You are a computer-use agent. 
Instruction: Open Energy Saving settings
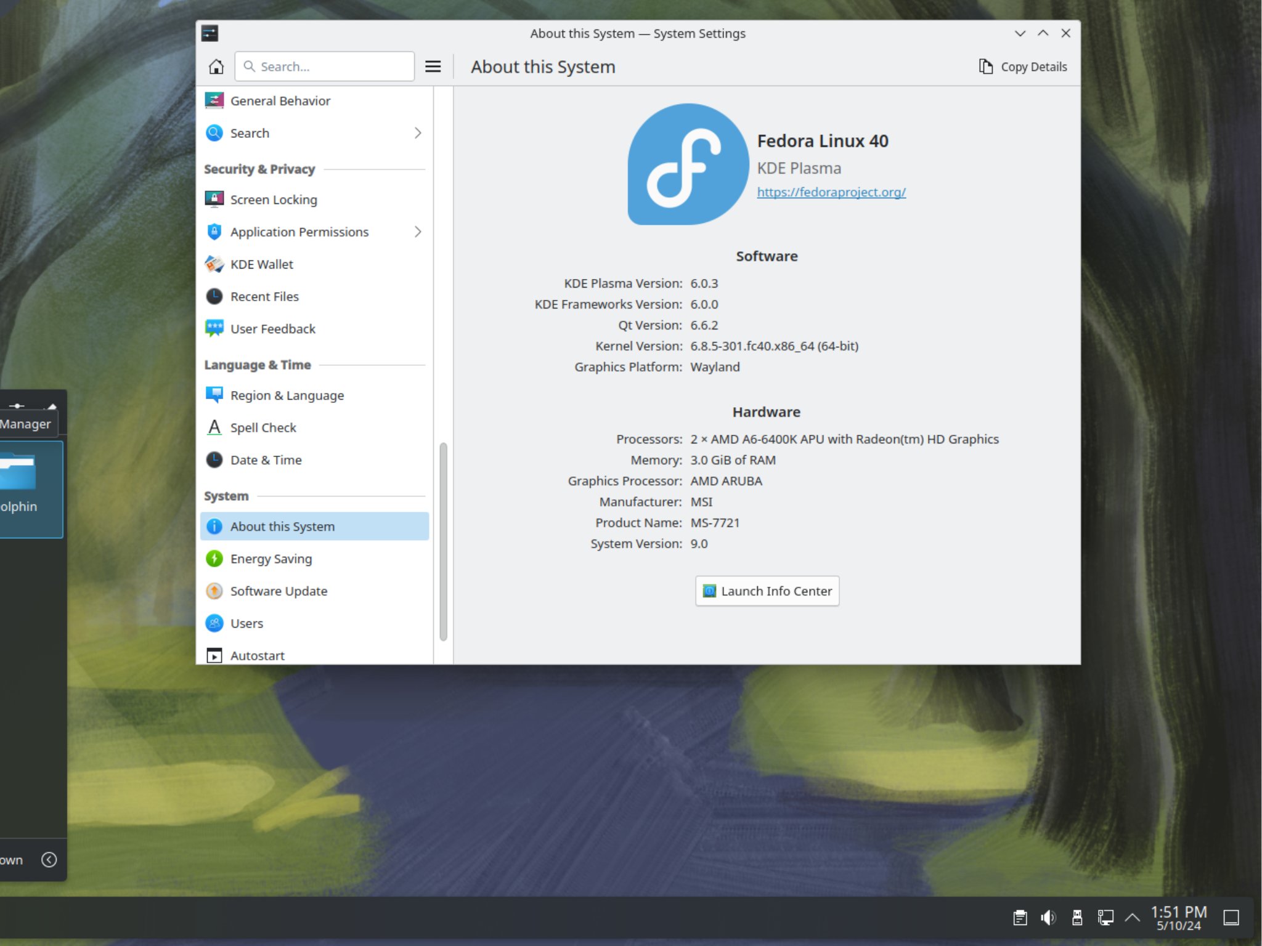[315, 559]
